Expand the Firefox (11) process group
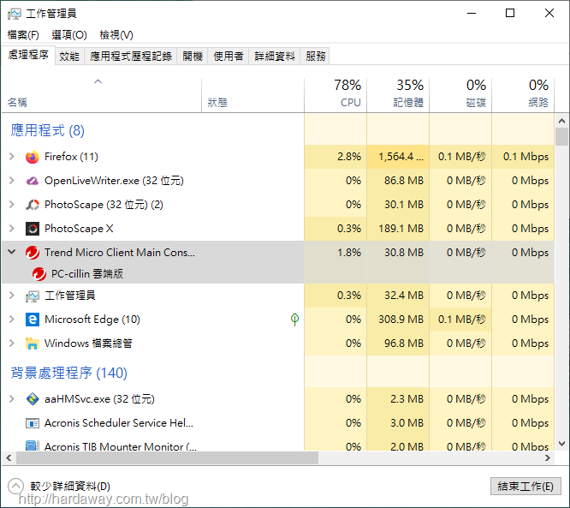The image size is (570, 508). click(x=12, y=157)
